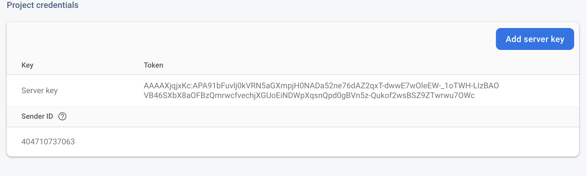Click the Sender ID label text
Viewport: 587px width, 176px height.
coord(37,116)
